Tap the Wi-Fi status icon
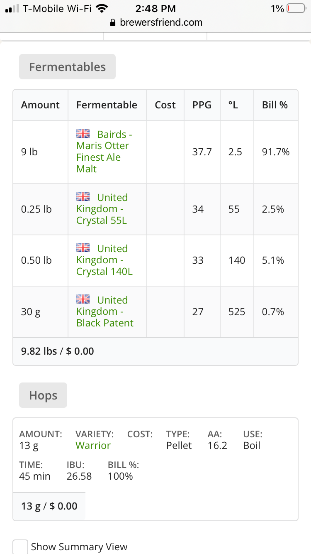Viewport: 311px width, 554px height. point(102,8)
